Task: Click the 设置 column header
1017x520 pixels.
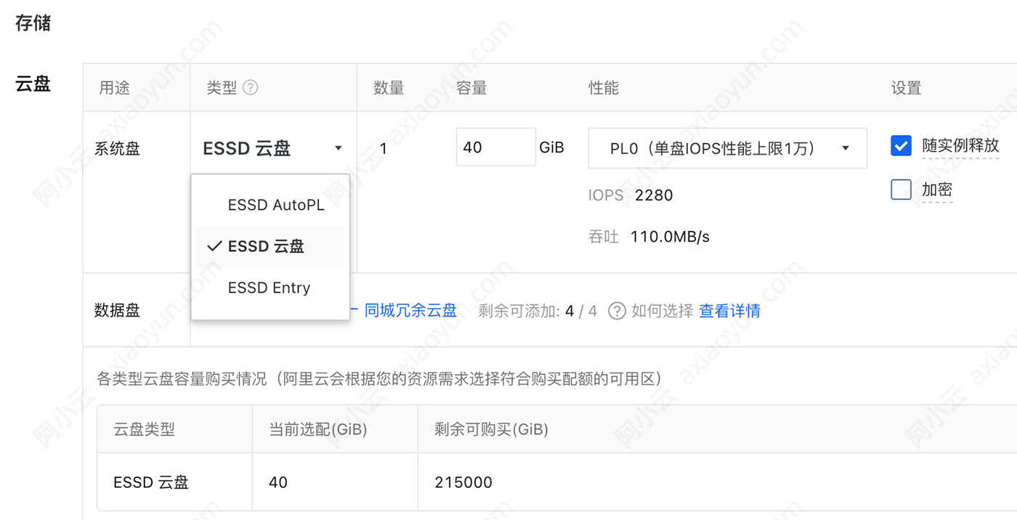Action: pos(907,88)
